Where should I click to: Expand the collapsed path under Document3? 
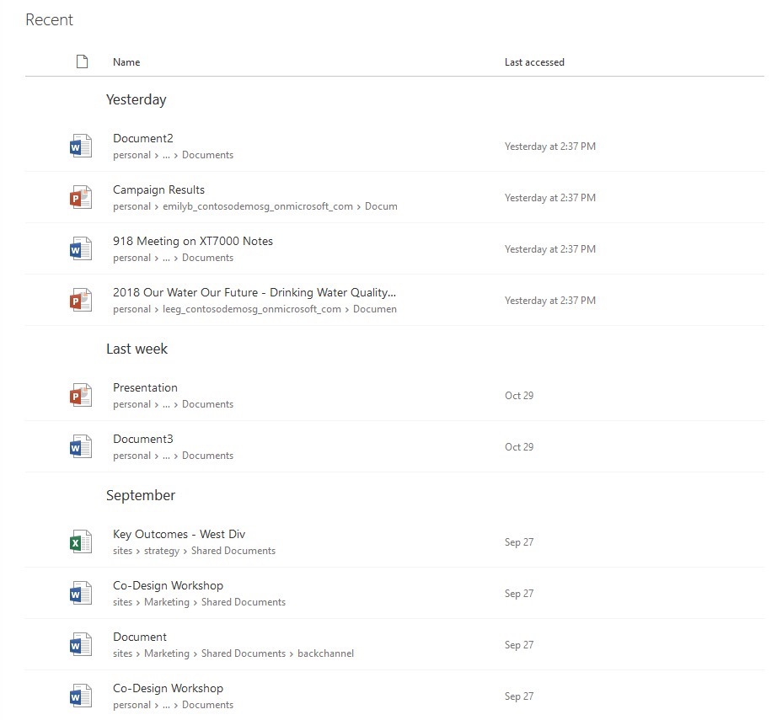click(x=166, y=456)
